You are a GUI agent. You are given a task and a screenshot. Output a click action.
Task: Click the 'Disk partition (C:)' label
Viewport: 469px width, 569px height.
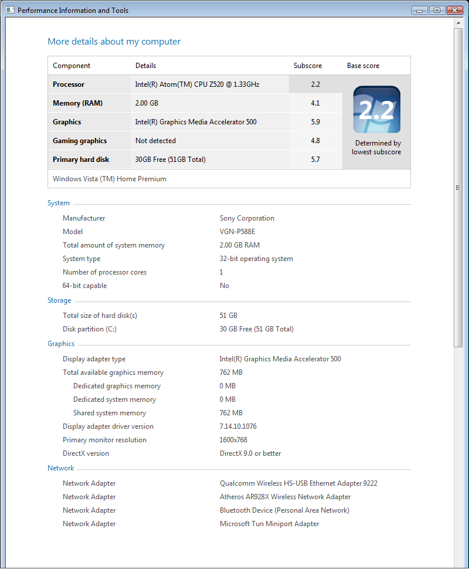tap(90, 329)
